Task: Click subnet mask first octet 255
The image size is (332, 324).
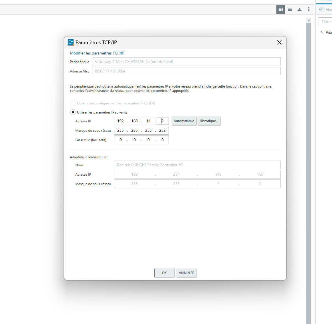Action: (x=120, y=130)
